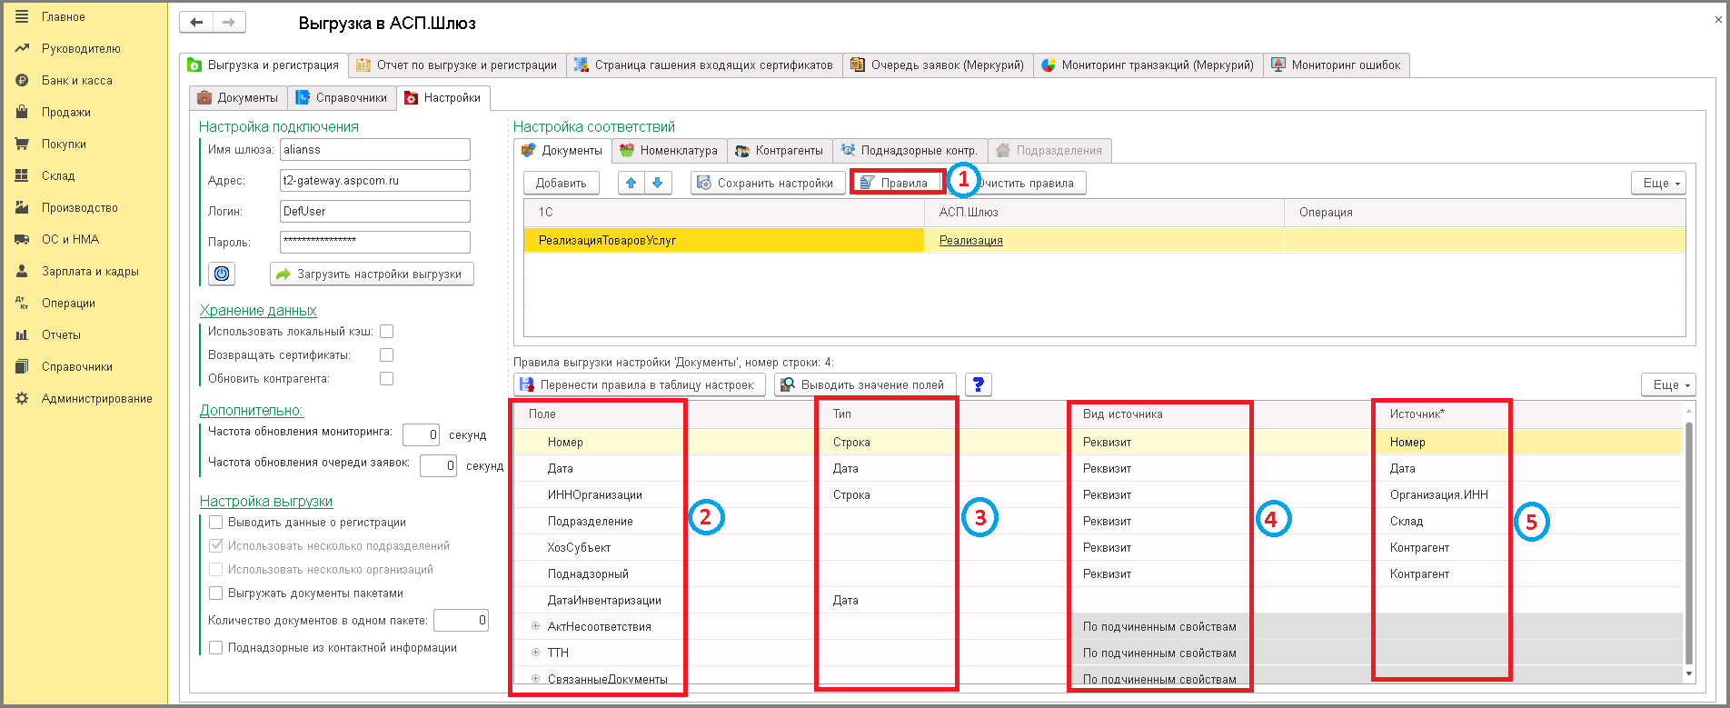Screen dimensions: 1730x708
Task: Click Перенести правила в таблицу настроек
Action: (640, 384)
